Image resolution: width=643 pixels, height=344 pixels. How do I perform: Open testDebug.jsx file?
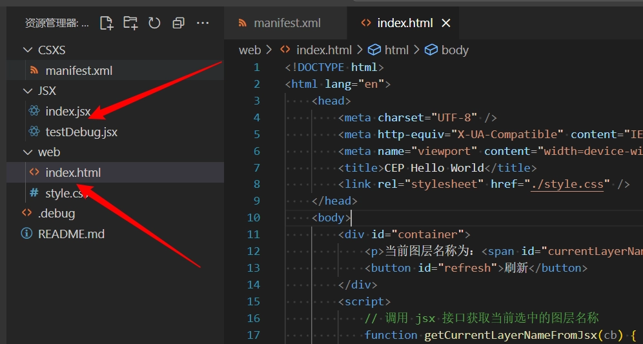pyautogui.click(x=81, y=132)
